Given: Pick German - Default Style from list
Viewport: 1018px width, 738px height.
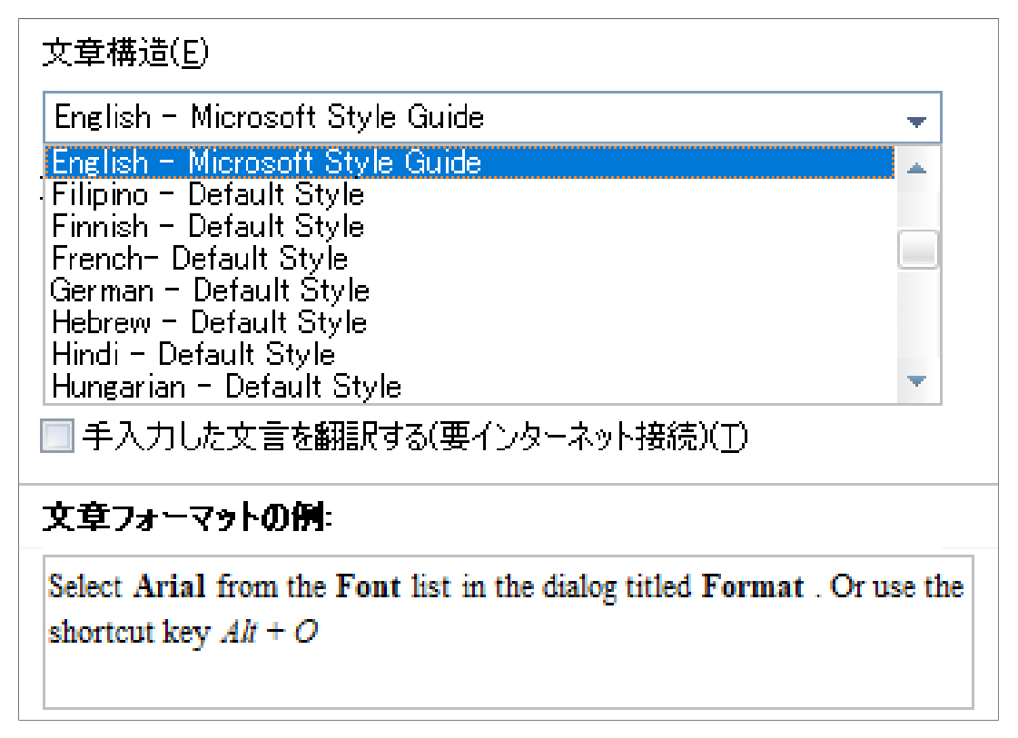Looking at the screenshot, I should 470,290.
